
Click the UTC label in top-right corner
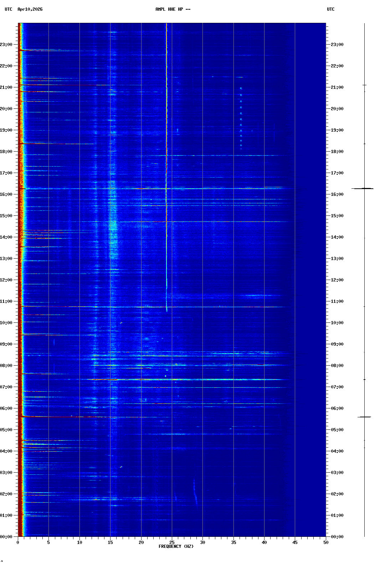330,9
